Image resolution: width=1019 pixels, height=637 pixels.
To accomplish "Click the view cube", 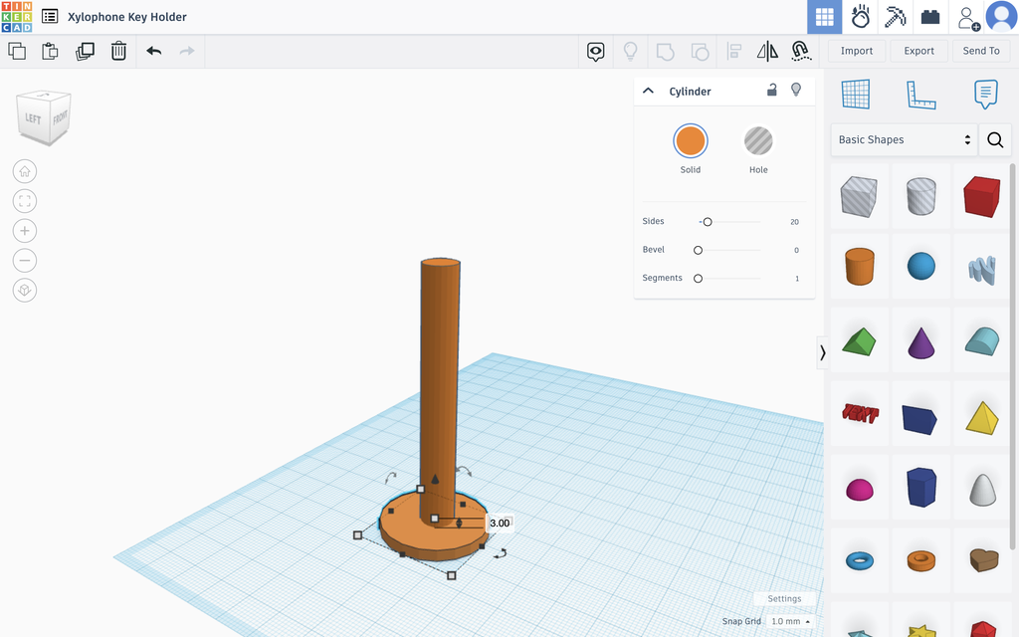I will pos(44,117).
